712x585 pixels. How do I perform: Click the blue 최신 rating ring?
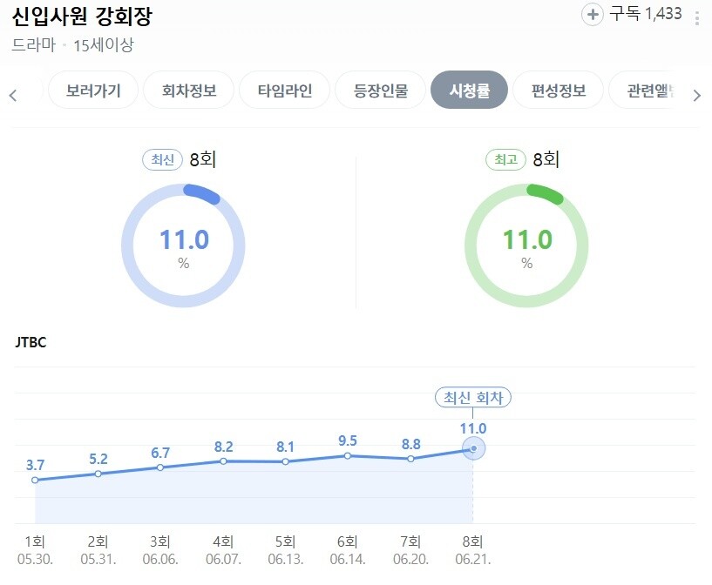(184, 245)
